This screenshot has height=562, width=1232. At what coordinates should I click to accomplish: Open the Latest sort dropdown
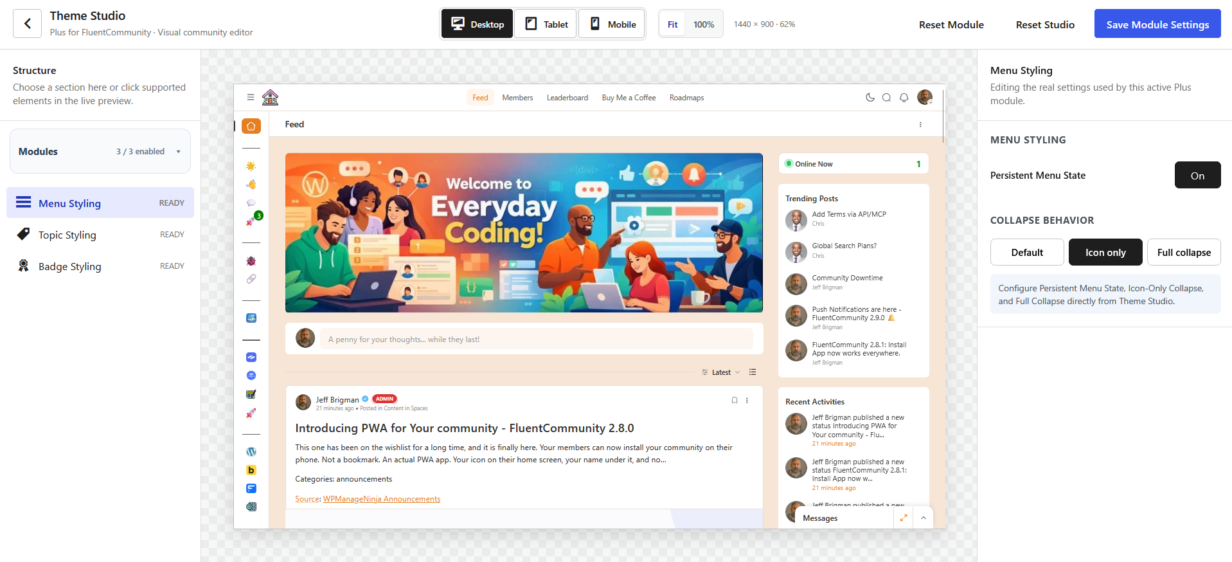point(721,372)
